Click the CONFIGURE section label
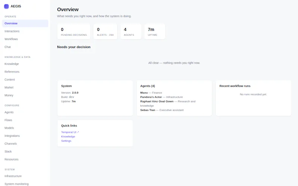The height and width of the screenshot is (186, 298). [x=12, y=105]
